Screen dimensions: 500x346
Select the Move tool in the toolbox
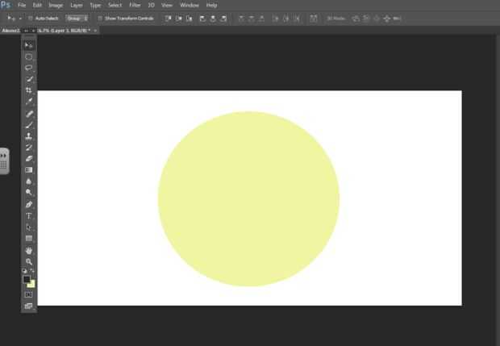tap(29, 45)
